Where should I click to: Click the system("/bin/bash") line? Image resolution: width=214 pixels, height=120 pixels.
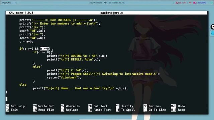pyautogui.click(x=64, y=78)
